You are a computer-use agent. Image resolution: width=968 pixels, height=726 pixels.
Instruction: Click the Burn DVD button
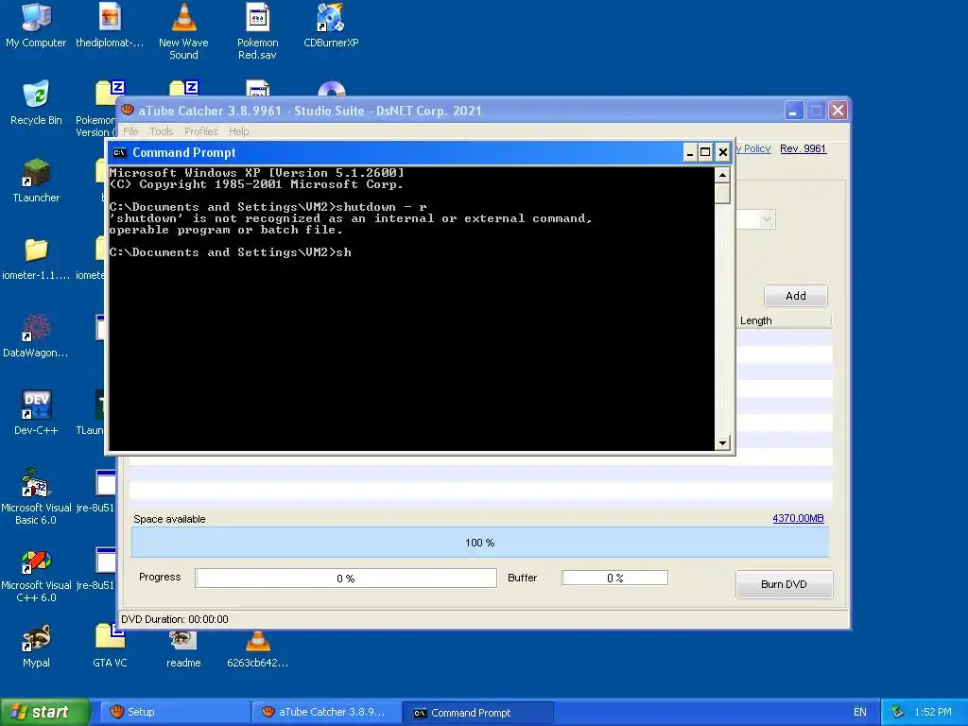784,584
